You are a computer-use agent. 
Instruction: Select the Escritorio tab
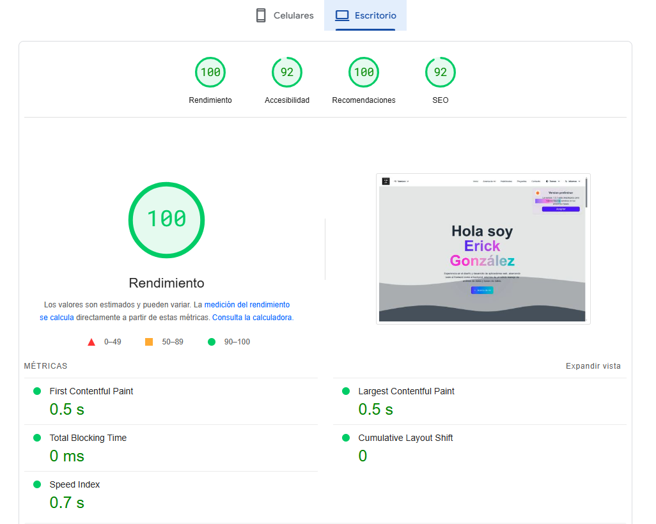click(x=366, y=14)
